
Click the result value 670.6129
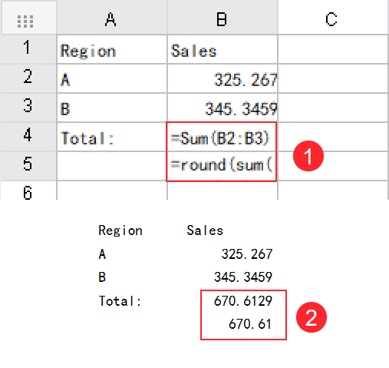click(243, 300)
